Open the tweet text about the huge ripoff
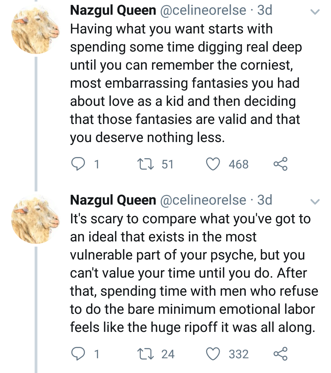The image size is (331, 373). pos(193,273)
